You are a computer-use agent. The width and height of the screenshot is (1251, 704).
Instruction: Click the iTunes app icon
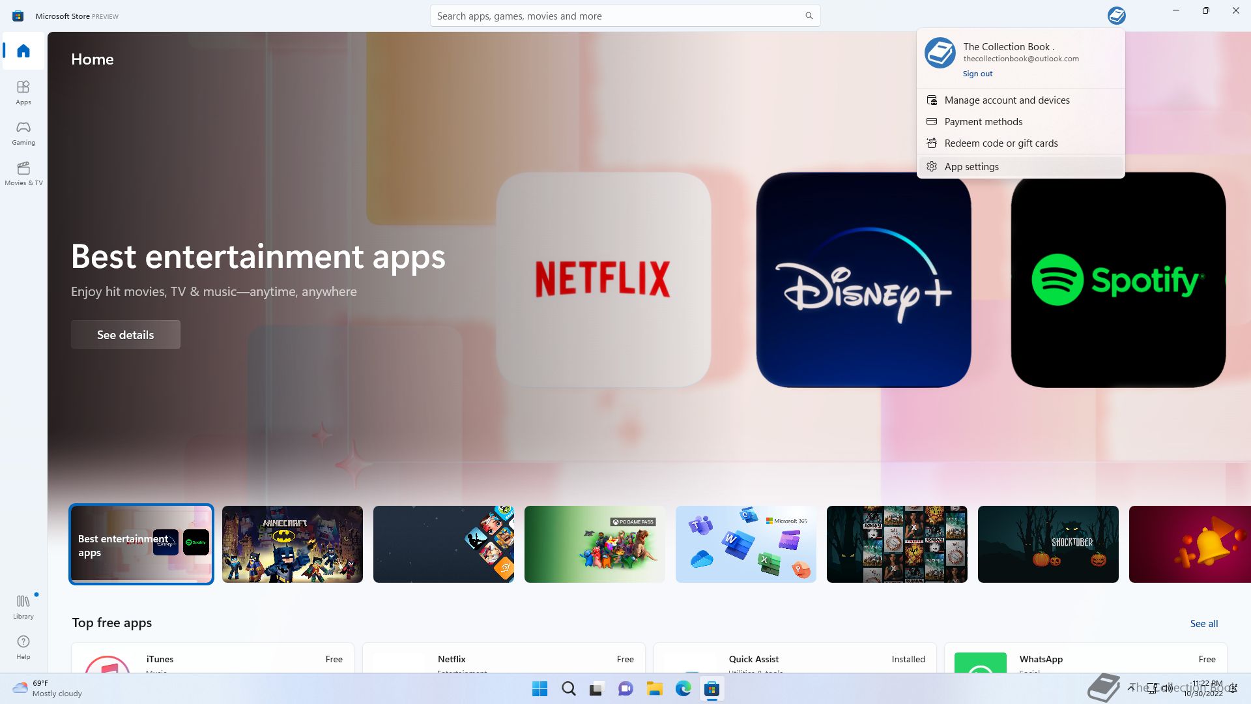point(108,664)
